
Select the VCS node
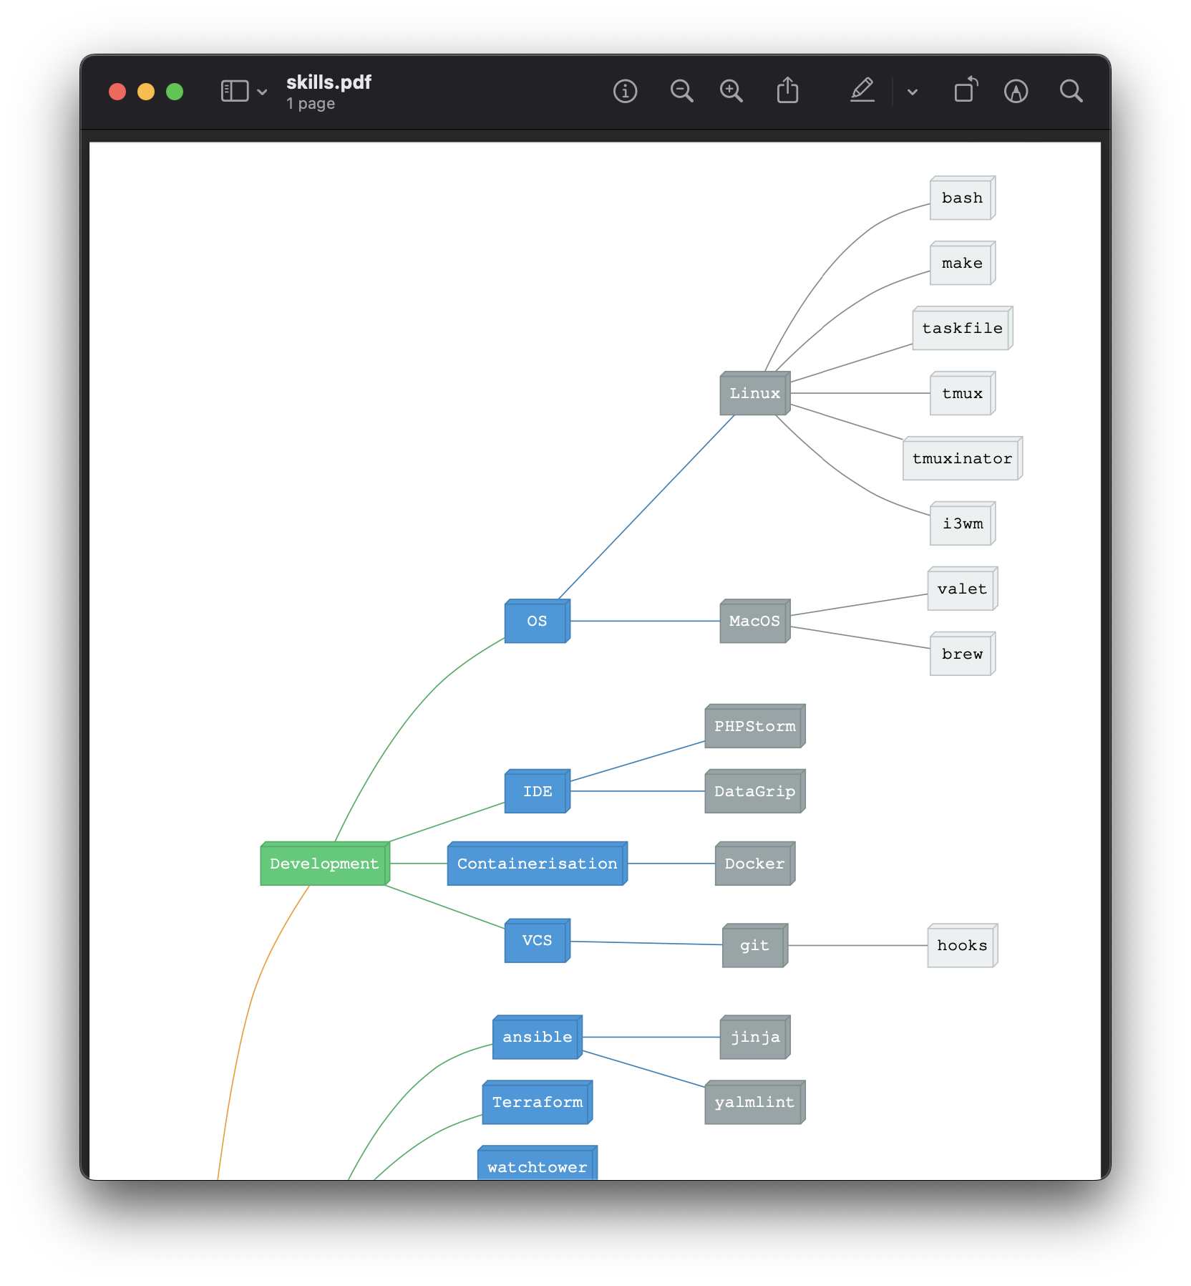point(537,940)
